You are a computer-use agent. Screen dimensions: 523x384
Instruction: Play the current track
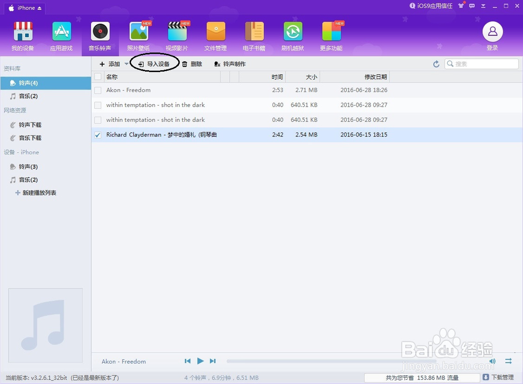pos(200,361)
